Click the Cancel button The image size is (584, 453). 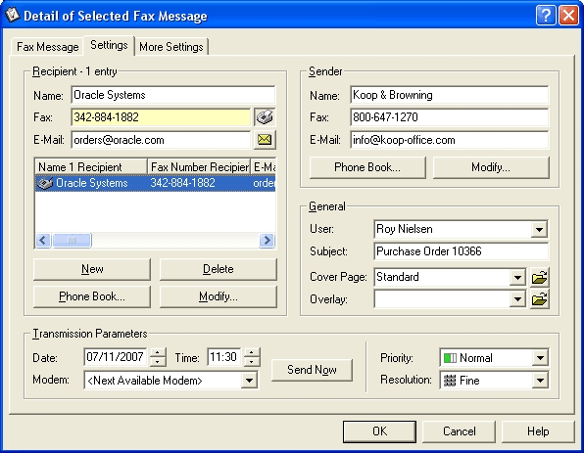click(x=459, y=431)
